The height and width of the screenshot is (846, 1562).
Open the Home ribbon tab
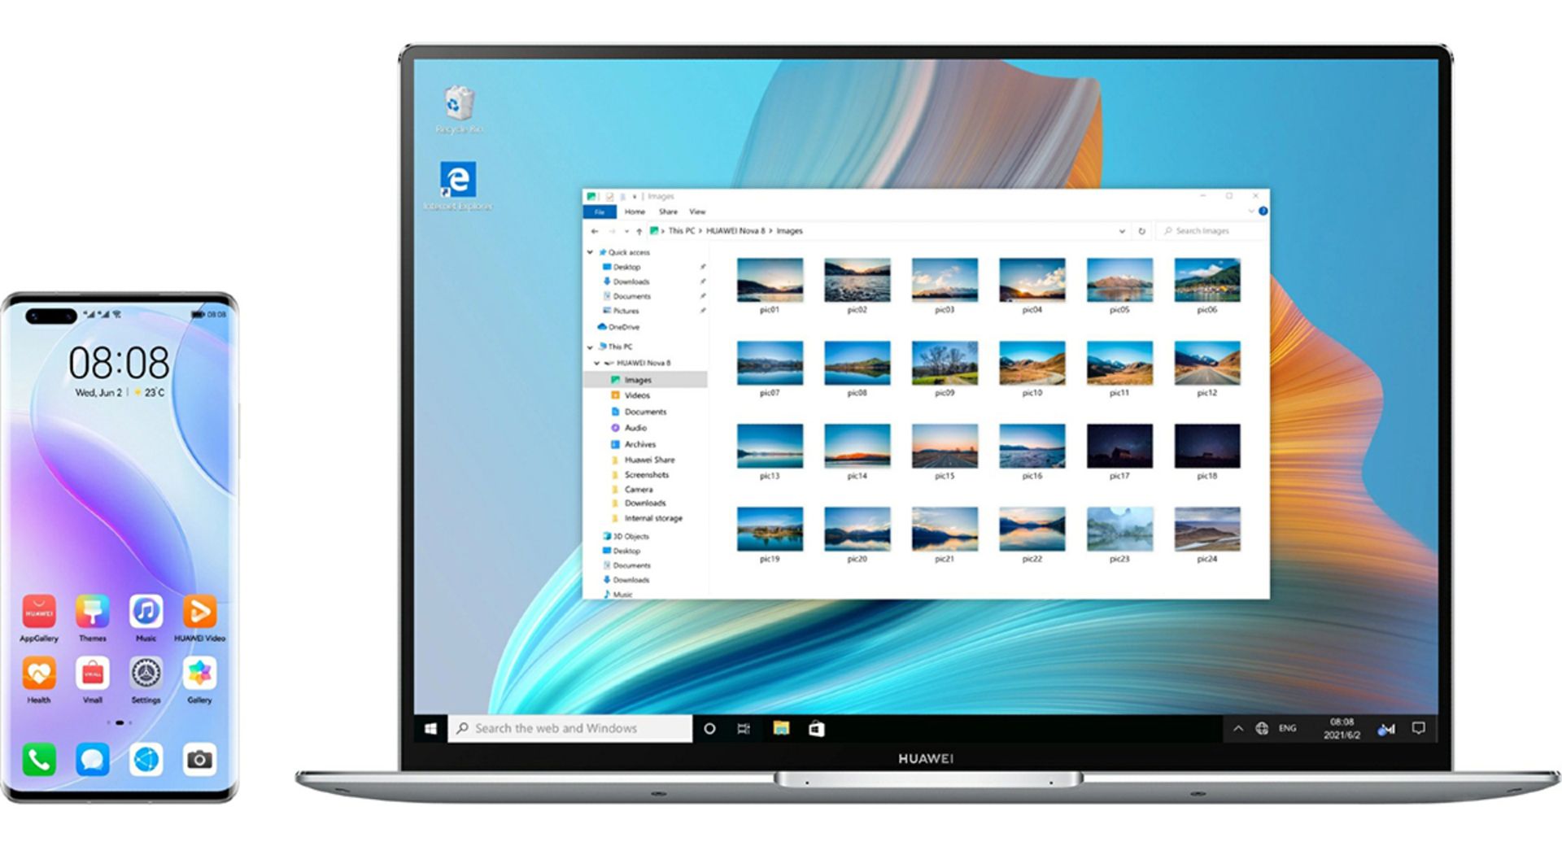(x=635, y=211)
